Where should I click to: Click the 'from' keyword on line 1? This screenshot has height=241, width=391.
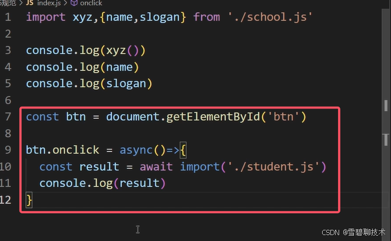207,17
